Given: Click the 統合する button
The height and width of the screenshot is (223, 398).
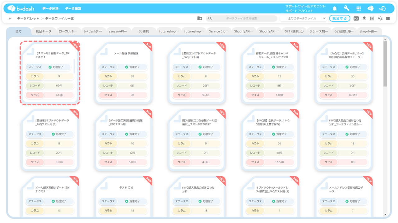Looking at the screenshot, I should click(x=340, y=19).
